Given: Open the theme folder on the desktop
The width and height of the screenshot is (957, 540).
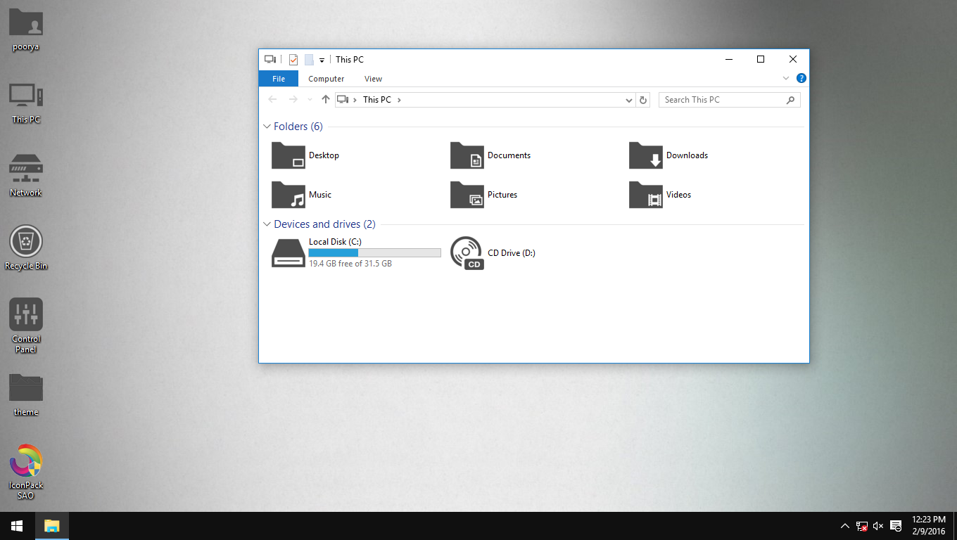Looking at the screenshot, I should [26, 388].
